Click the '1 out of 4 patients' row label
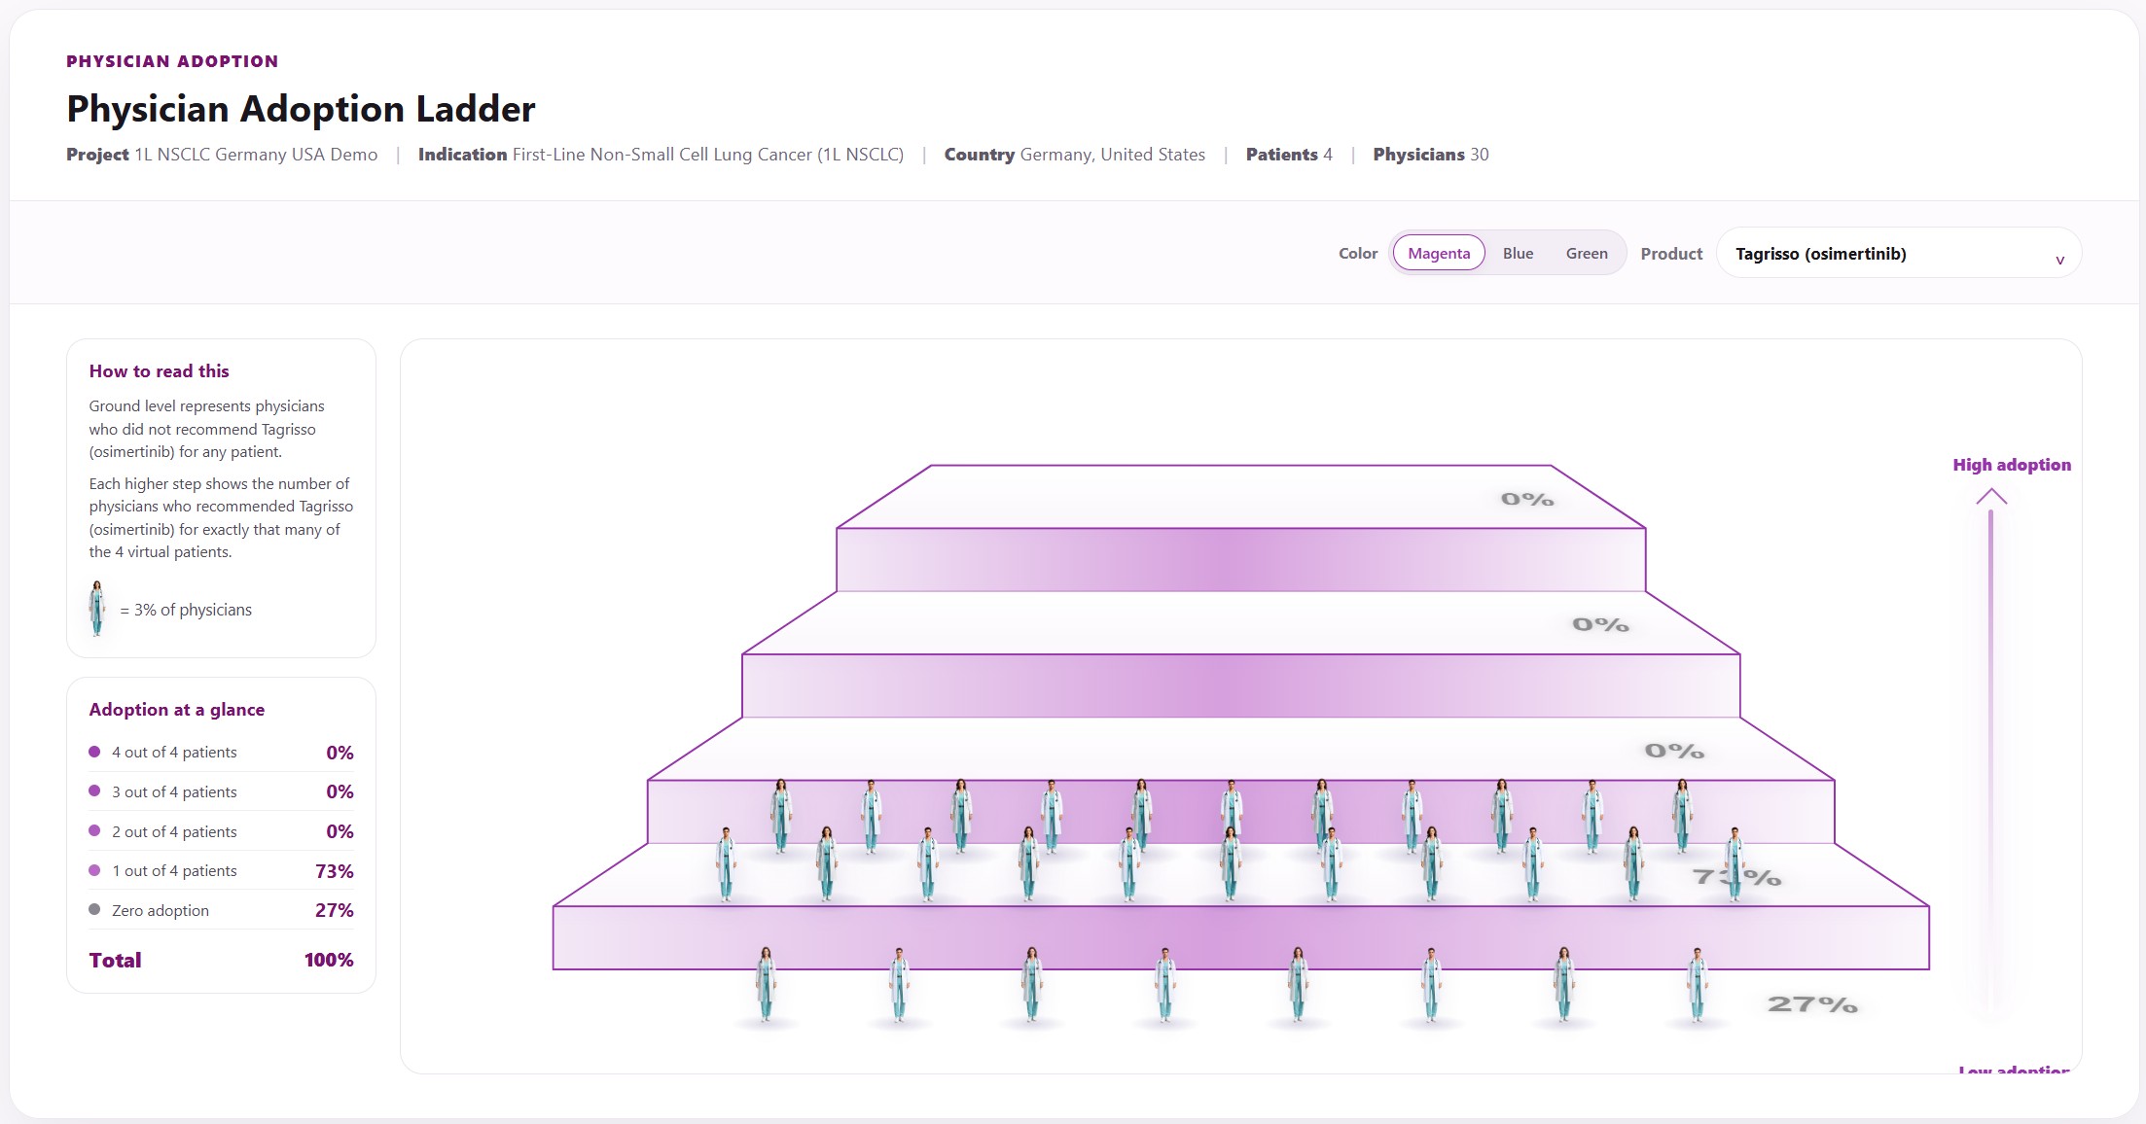 [174, 870]
